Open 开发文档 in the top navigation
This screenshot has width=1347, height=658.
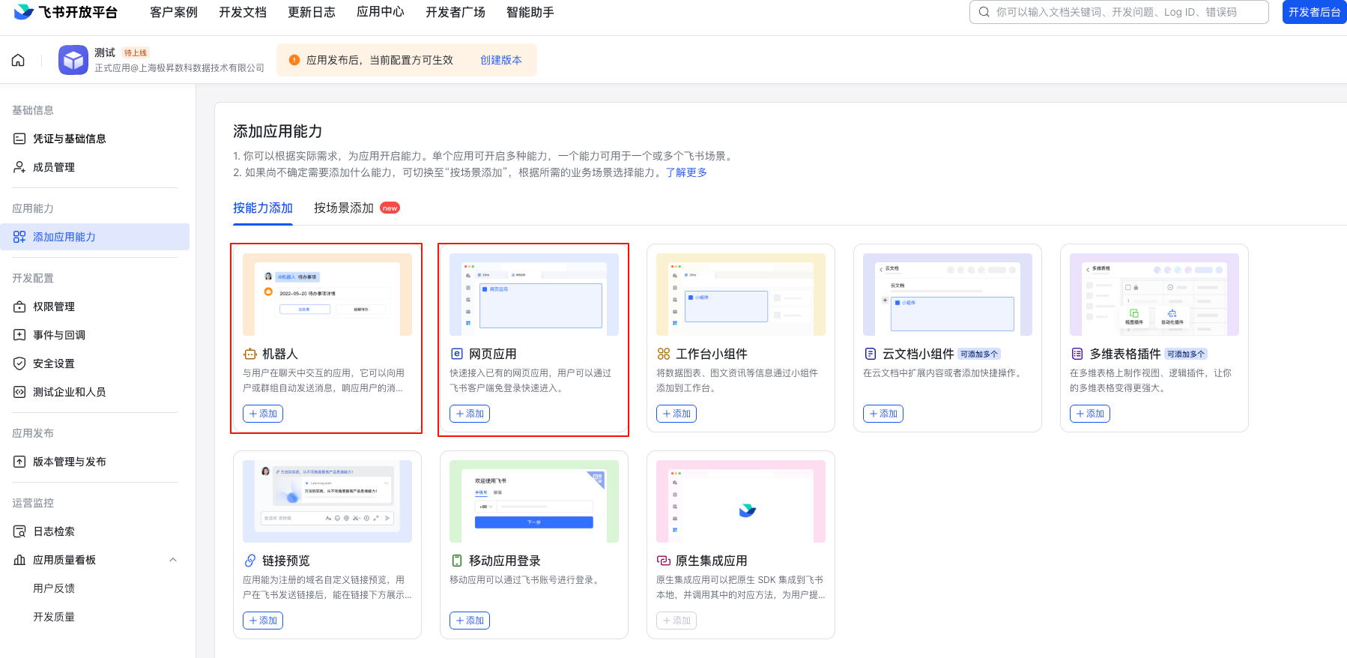tap(243, 12)
